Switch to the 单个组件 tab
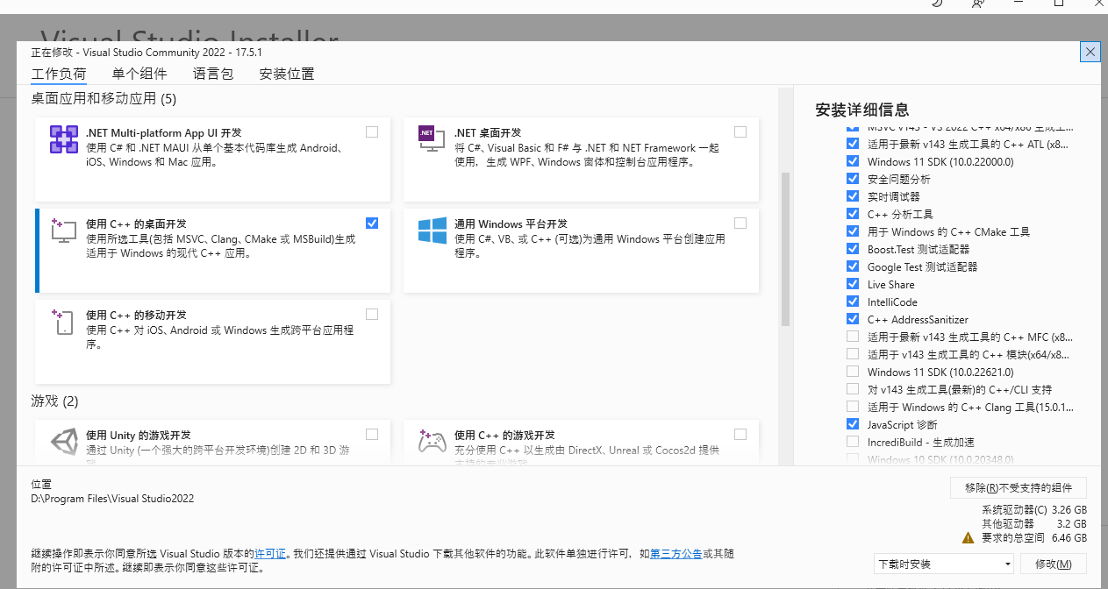This screenshot has height=589, width=1108. point(139,75)
